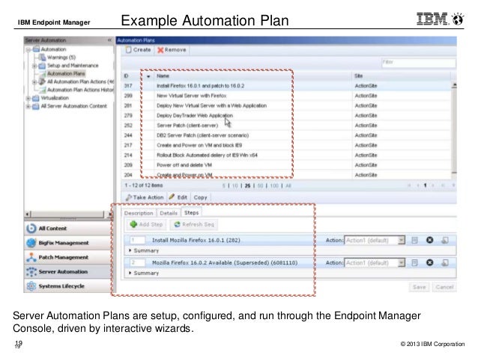Collapse the Server Automation panel chevron

(109, 40)
